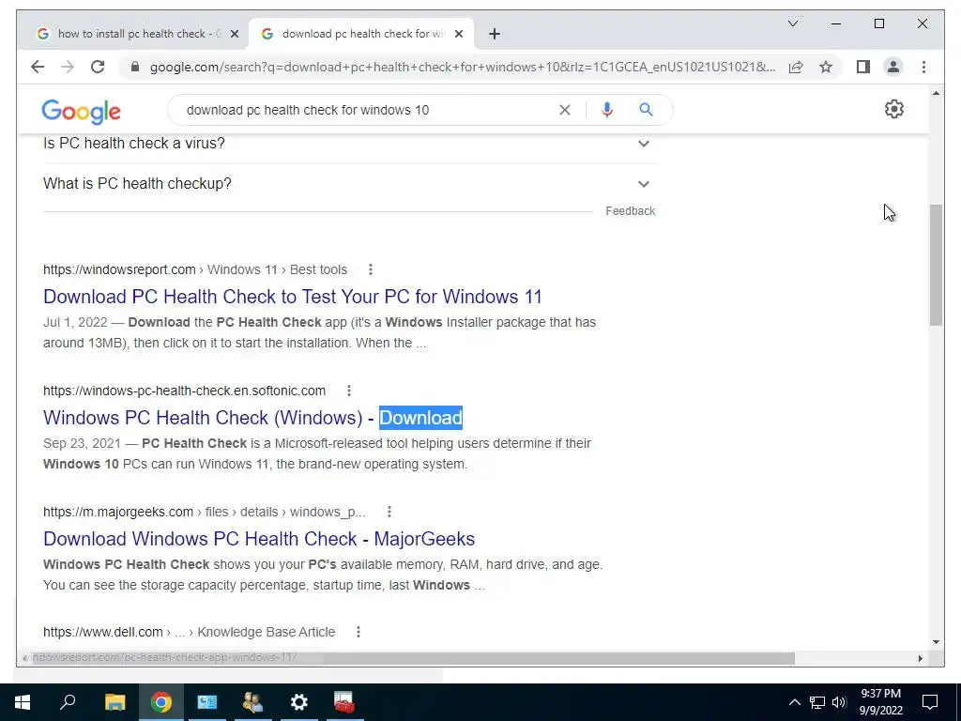Open more options for windowsreport.com result
This screenshot has height=721, width=961.
pyautogui.click(x=370, y=269)
